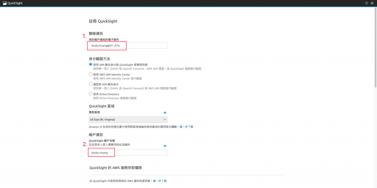Click the QuickSight 的 AWS 服務存取權限 heading
This screenshot has height=188, width=377.
coord(115,168)
